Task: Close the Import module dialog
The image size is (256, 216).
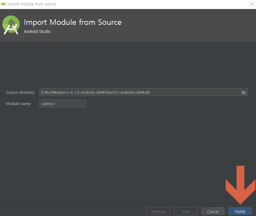Action: [x=251, y=4]
